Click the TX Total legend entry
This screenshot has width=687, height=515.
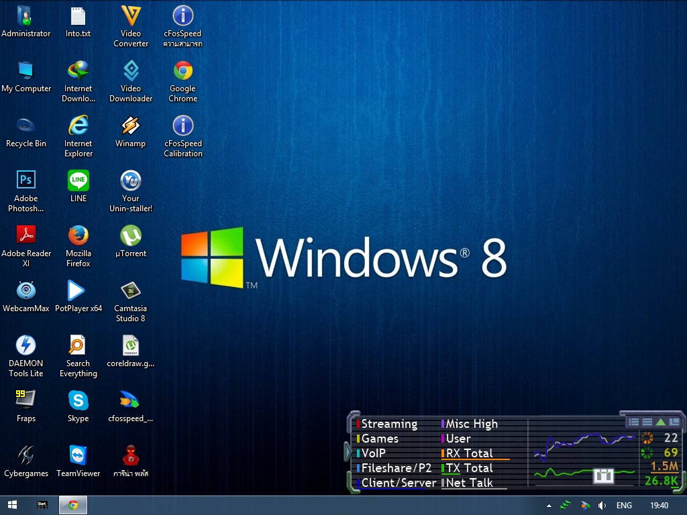tap(468, 468)
